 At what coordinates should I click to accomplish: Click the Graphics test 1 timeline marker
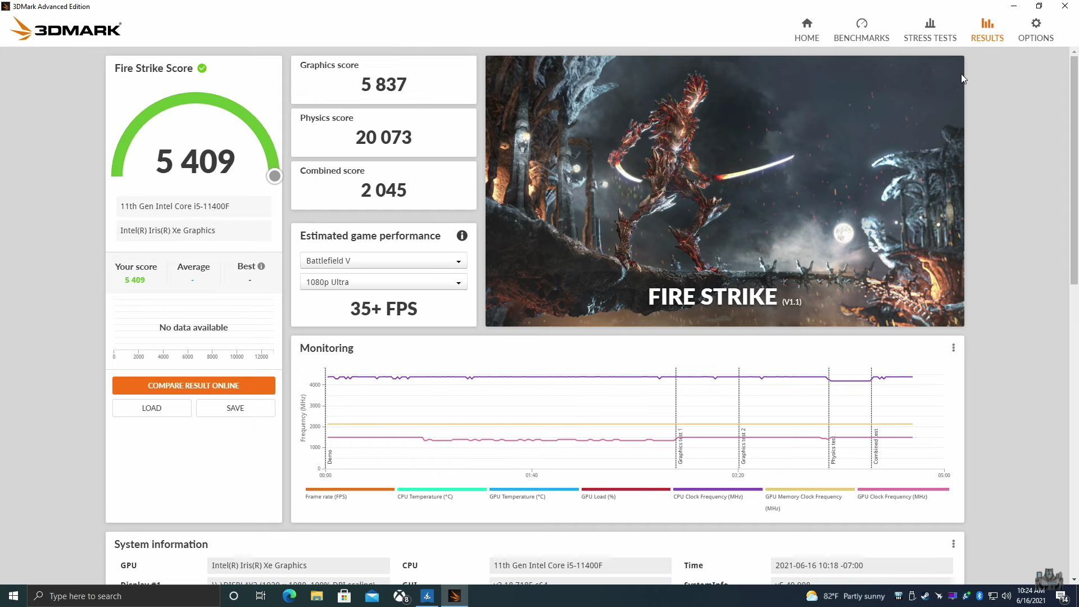(x=679, y=446)
